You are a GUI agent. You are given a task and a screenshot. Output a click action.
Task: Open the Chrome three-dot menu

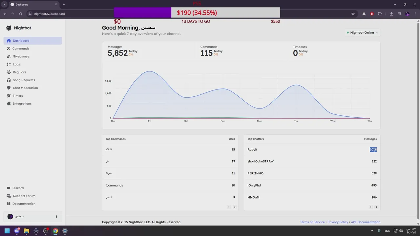pos(415,14)
